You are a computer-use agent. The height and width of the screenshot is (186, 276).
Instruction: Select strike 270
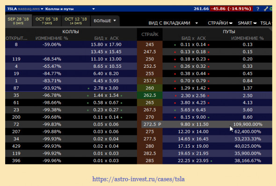tap(150, 117)
